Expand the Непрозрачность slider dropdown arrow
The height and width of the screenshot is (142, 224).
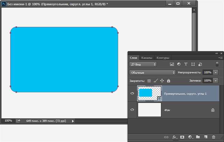(x=216, y=72)
